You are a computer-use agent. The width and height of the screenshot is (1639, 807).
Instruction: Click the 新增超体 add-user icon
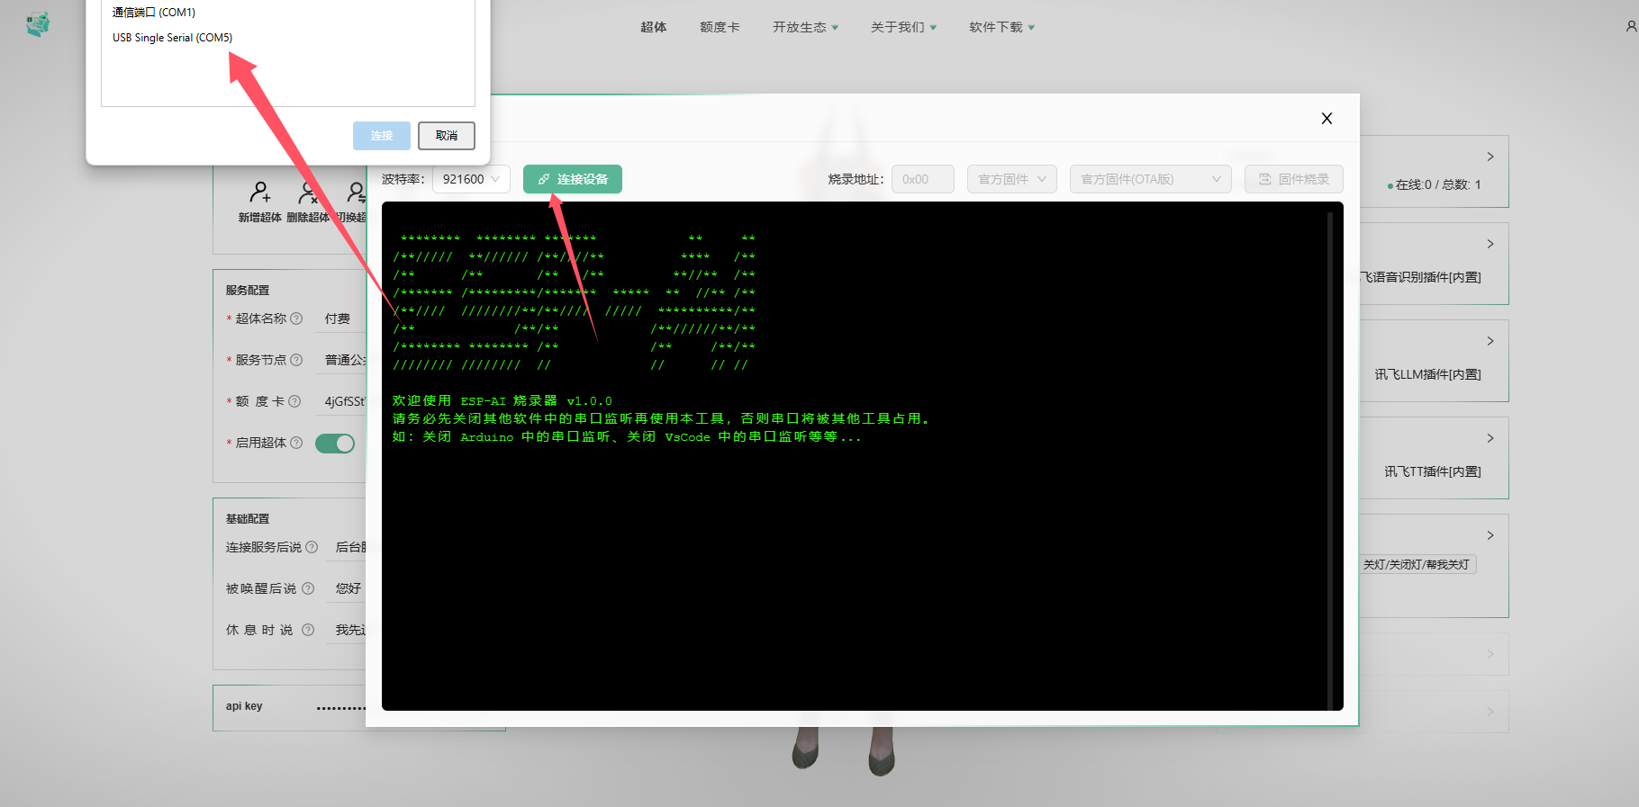pos(259,193)
